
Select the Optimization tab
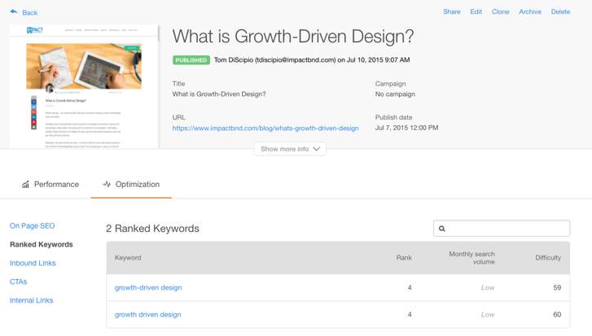click(x=131, y=185)
